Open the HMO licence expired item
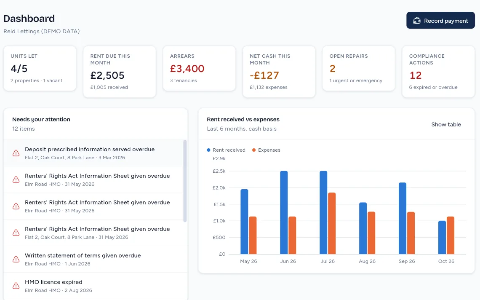Screen dimensions: 480x300 pyautogui.click(x=93, y=286)
